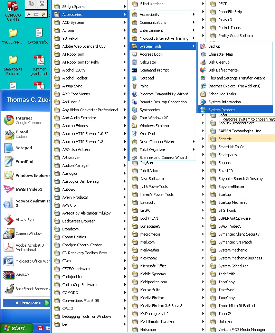Image resolution: width=275 pixels, height=333 pixels.
Task: Open the Accessories menu folder
Action: [89, 15]
